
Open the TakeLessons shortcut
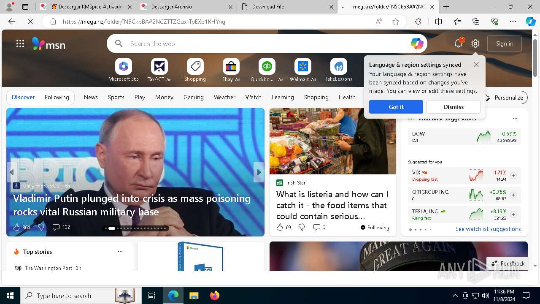[339, 70]
